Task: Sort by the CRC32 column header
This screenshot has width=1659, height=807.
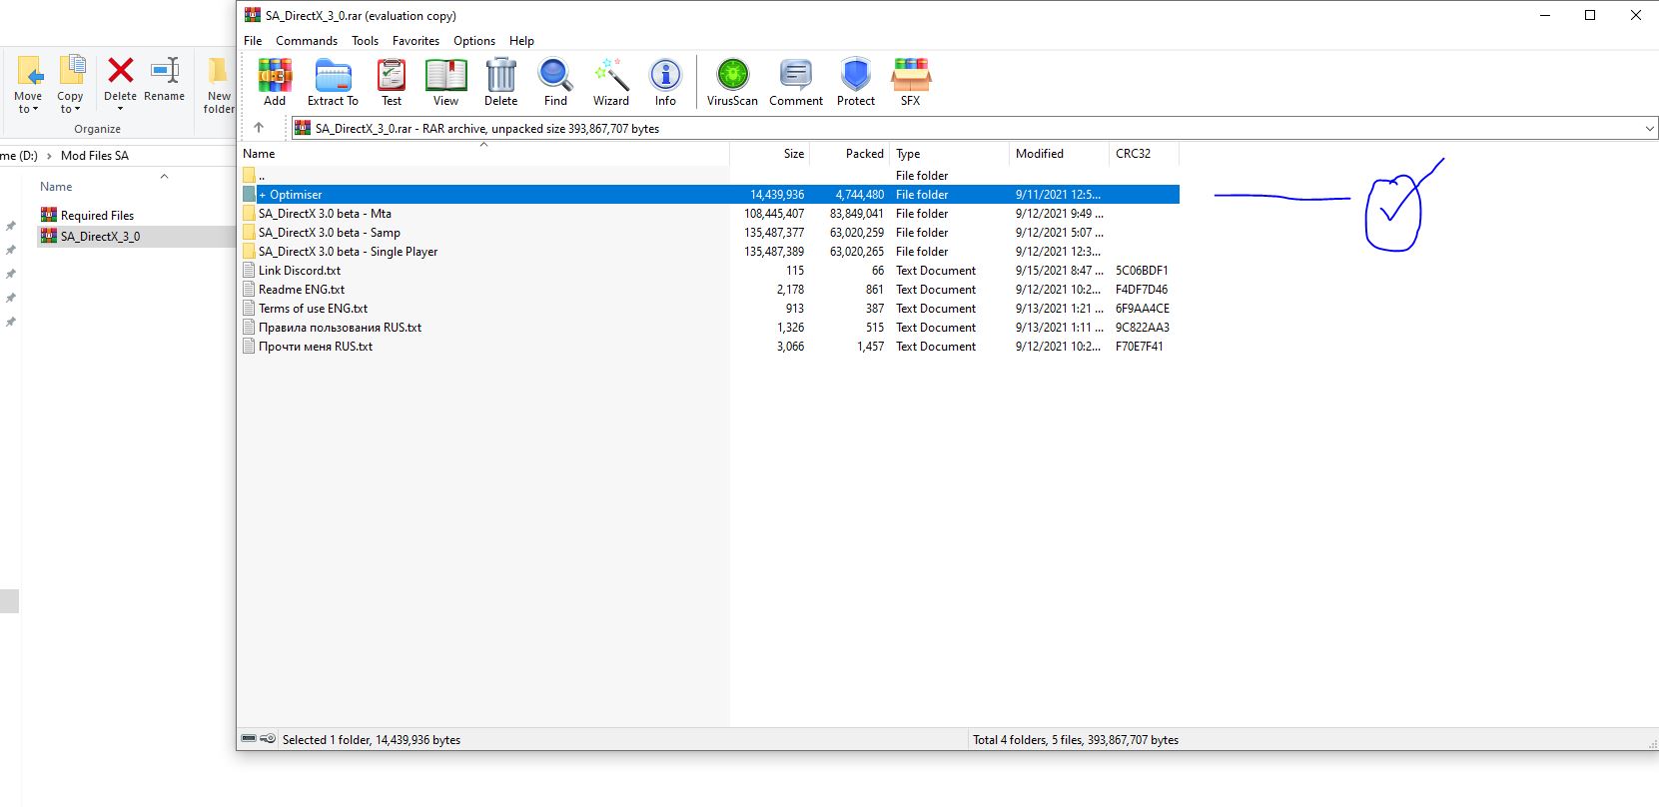Action: coord(1144,154)
